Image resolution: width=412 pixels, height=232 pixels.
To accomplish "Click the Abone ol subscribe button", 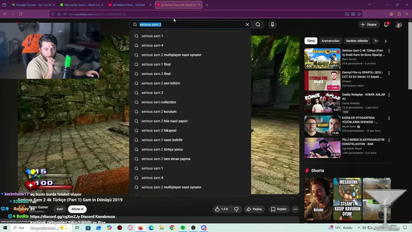I will (x=77, y=209).
